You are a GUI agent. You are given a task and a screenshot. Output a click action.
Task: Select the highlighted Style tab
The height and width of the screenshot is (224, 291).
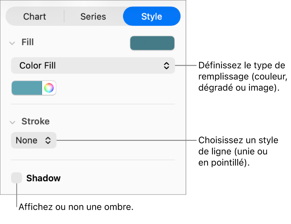pos(151,16)
